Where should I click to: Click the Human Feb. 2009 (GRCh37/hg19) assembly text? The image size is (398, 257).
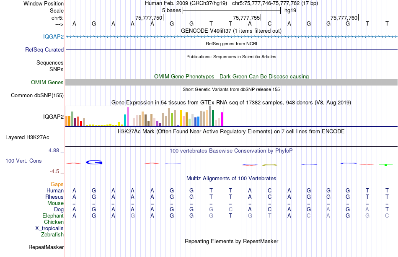[x=186, y=3]
